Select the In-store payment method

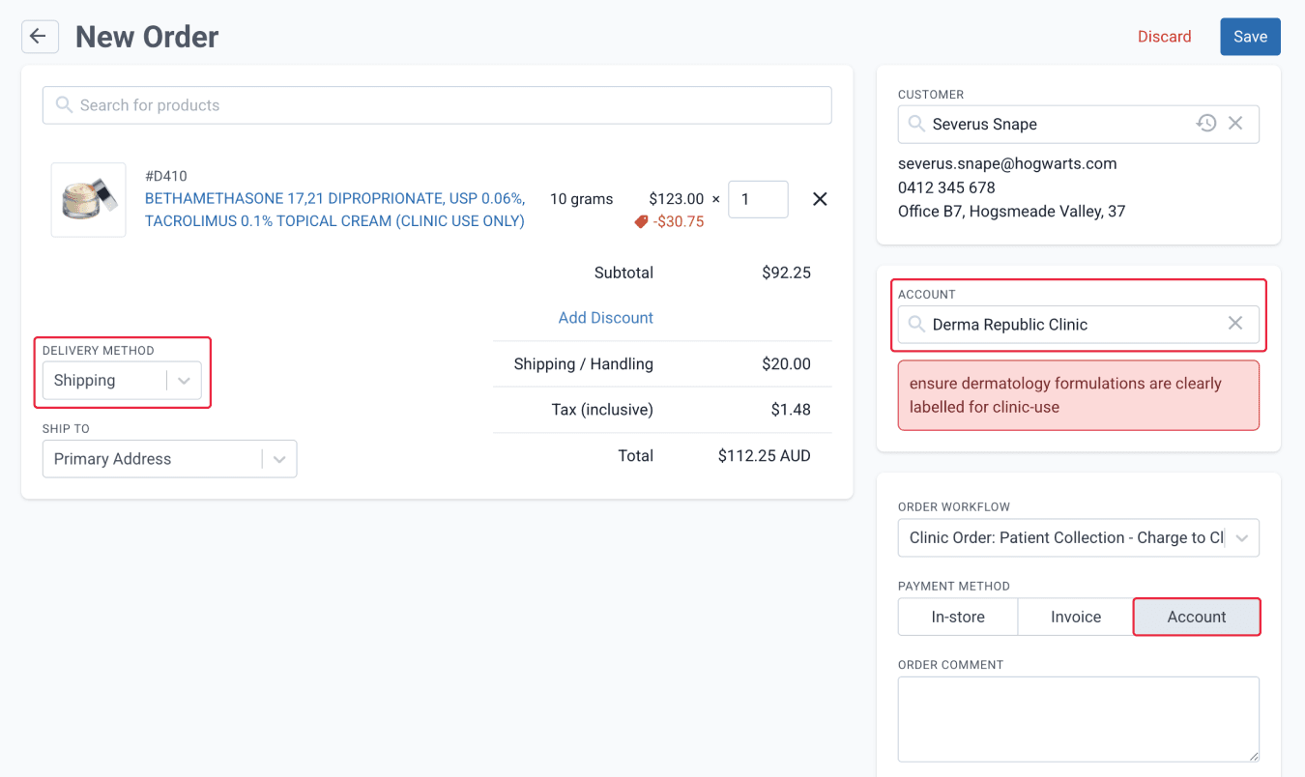click(958, 617)
